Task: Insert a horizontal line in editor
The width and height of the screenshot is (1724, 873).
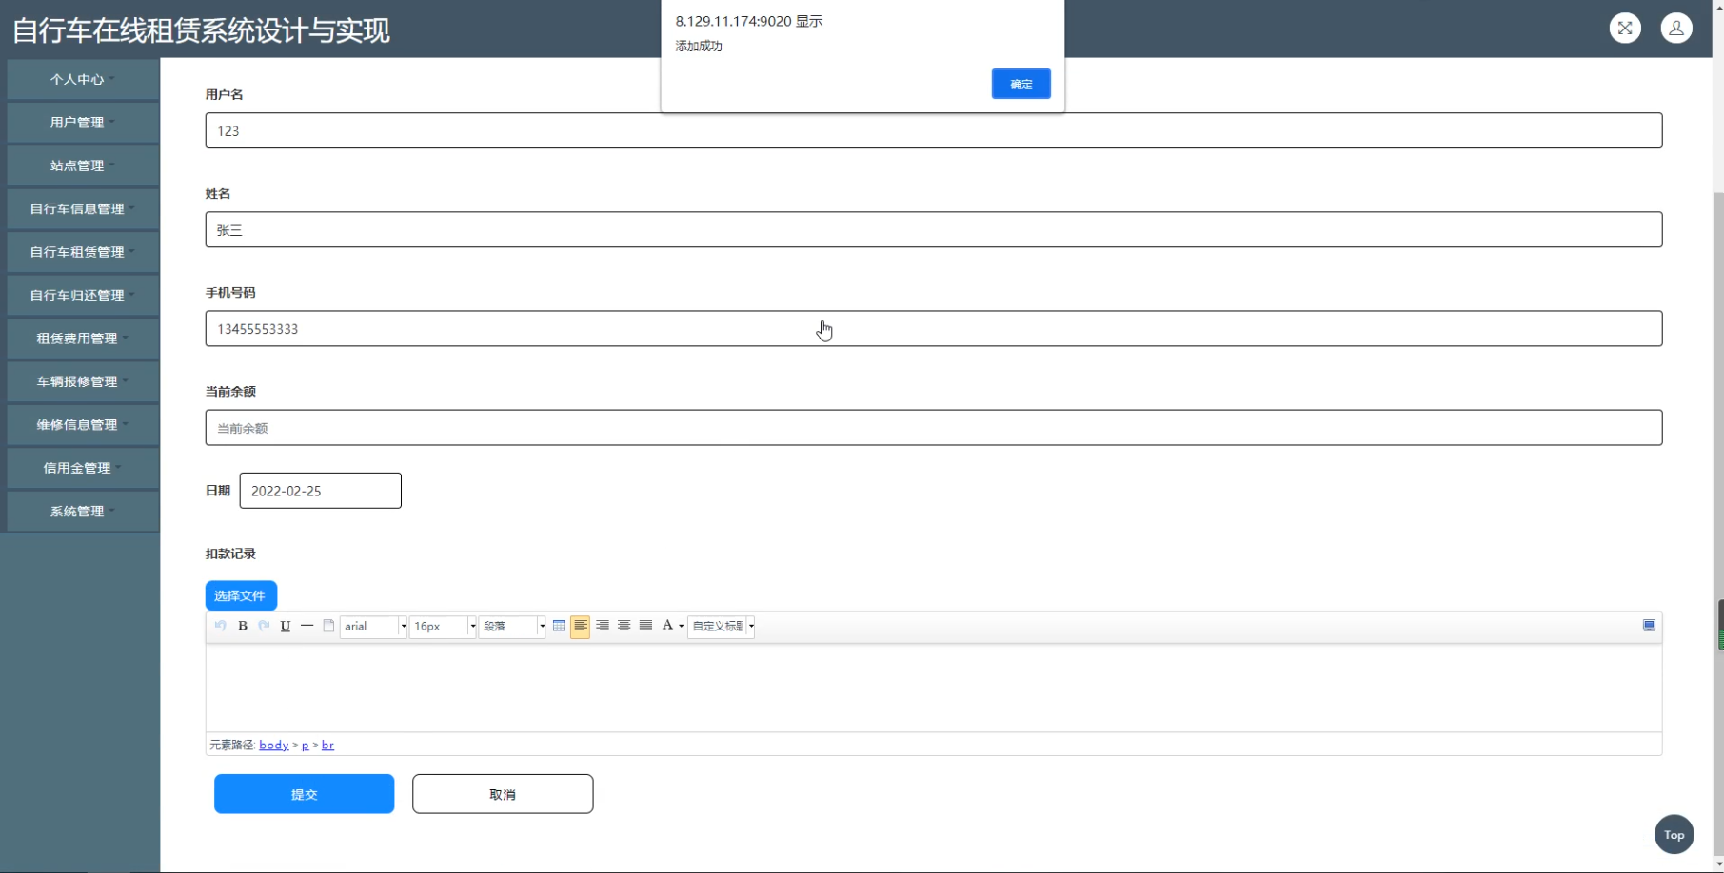Action: (x=307, y=626)
